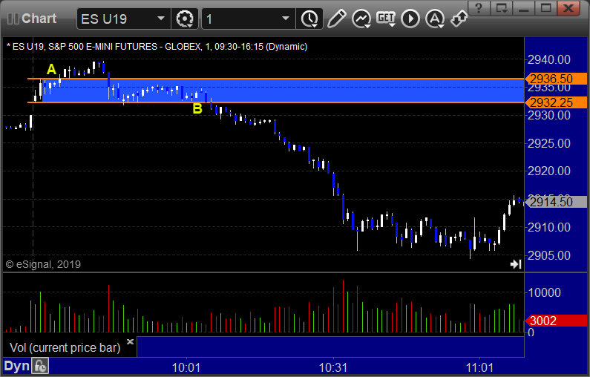590x377 pixels.
Task: Close the Vol study label with X
Action: coord(130,341)
